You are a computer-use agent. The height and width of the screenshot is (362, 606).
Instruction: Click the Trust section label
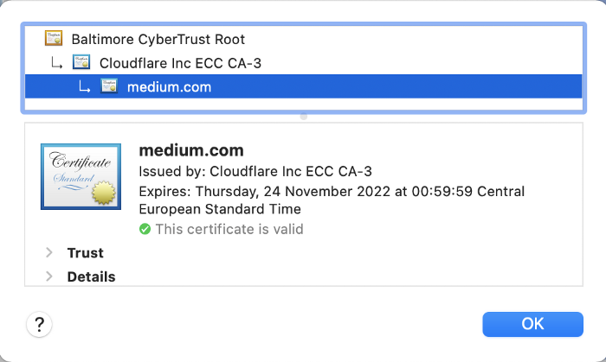coord(85,253)
